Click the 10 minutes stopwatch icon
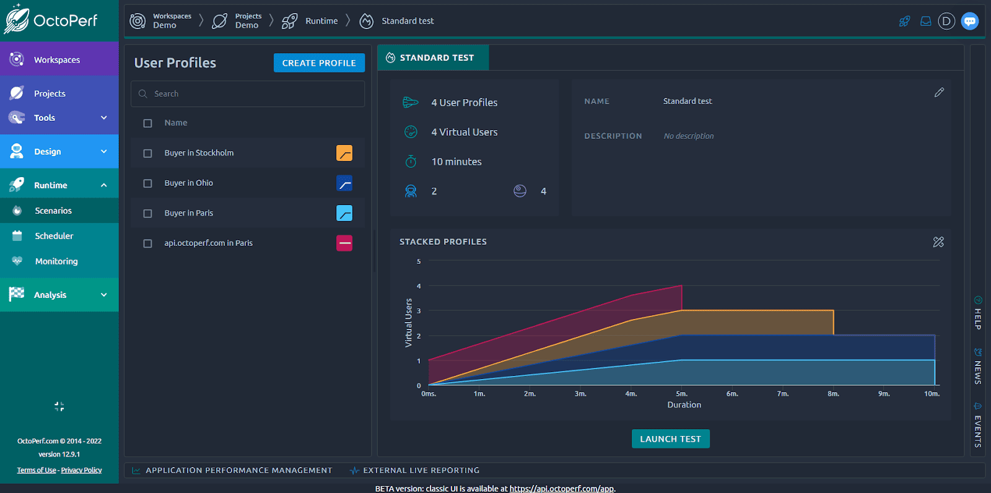 [411, 161]
